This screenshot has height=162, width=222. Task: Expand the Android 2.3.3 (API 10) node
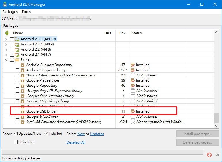6,39
